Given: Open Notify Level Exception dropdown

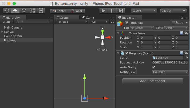Looking at the screenshot, I should pos(170,72).
